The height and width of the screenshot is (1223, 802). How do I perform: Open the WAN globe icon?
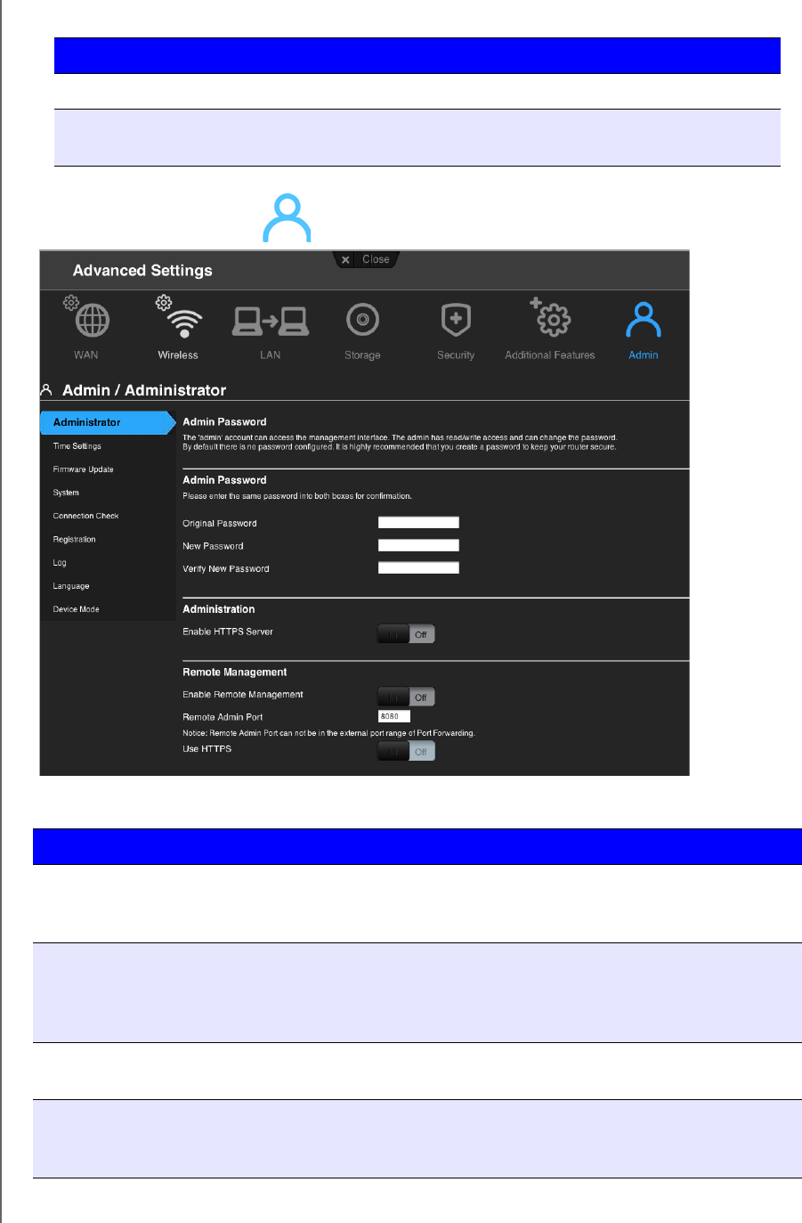(87, 318)
